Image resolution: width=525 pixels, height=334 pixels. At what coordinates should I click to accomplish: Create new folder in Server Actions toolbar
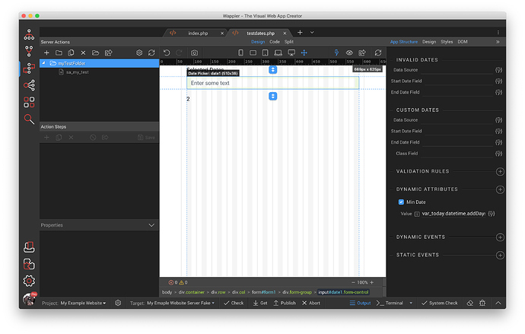click(x=59, y=52)
